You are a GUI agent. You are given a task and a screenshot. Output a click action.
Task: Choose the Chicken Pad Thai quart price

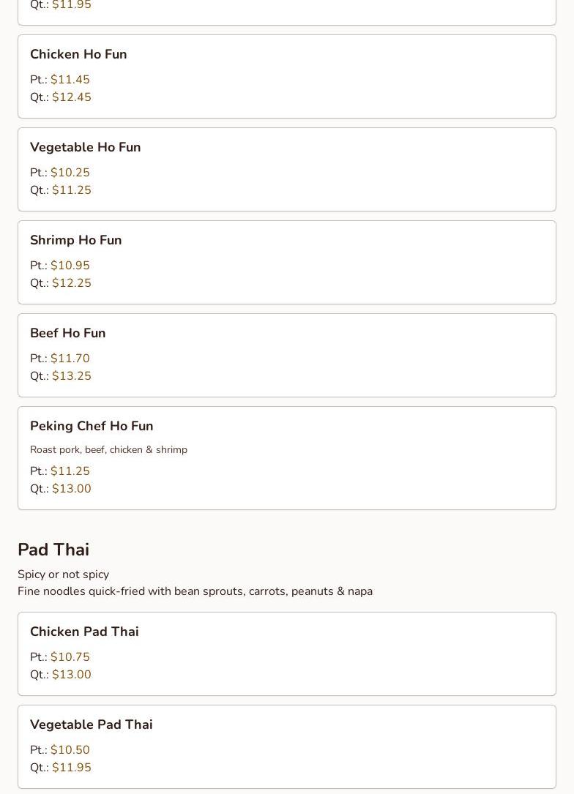click(71, 675)
